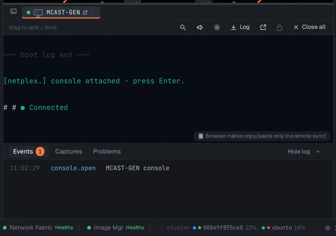Click the green status dot on MCAST-GEN tab

[x=28, y=12]
